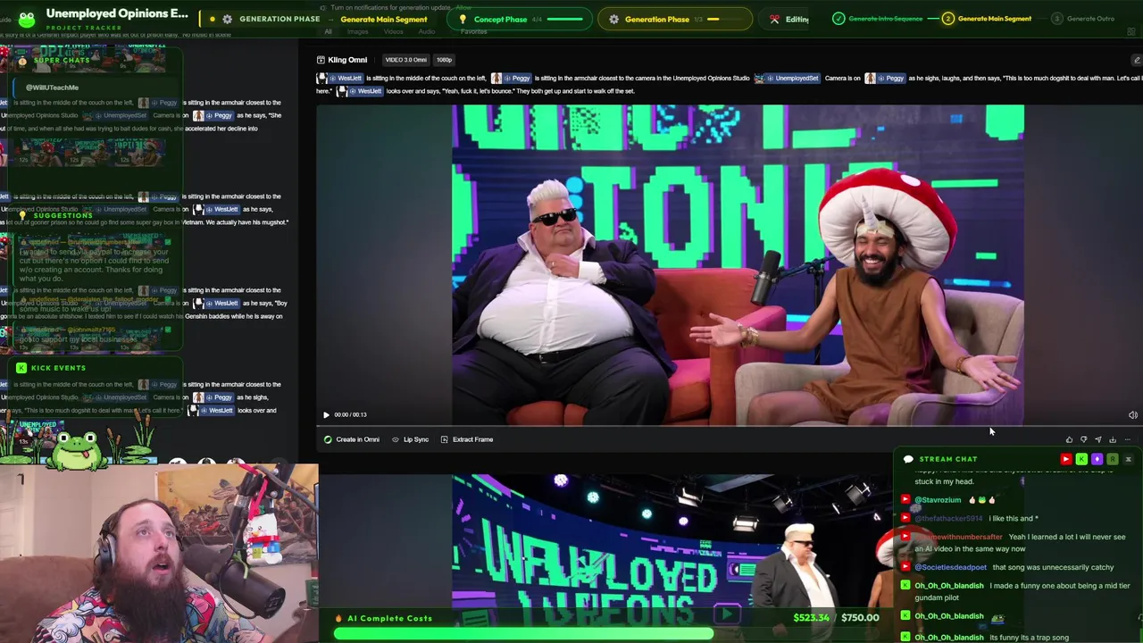Click the Extract Frame button
This screenshot has height=643, width=1143.
coord(466,439)
